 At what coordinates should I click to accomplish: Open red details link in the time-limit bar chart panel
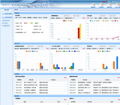pyautogui.click(x=84, y=18)
